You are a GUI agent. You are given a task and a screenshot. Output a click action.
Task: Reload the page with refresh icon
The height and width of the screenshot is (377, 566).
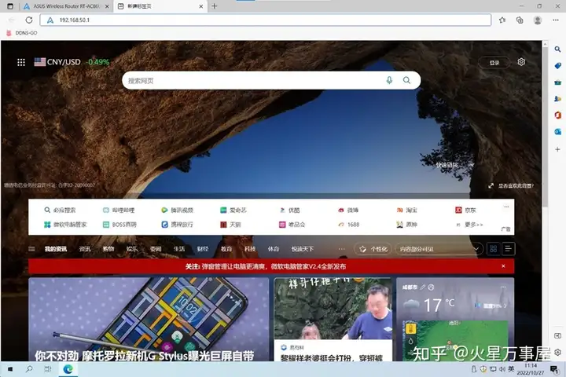pyautogui.click(x=29, y=20)
